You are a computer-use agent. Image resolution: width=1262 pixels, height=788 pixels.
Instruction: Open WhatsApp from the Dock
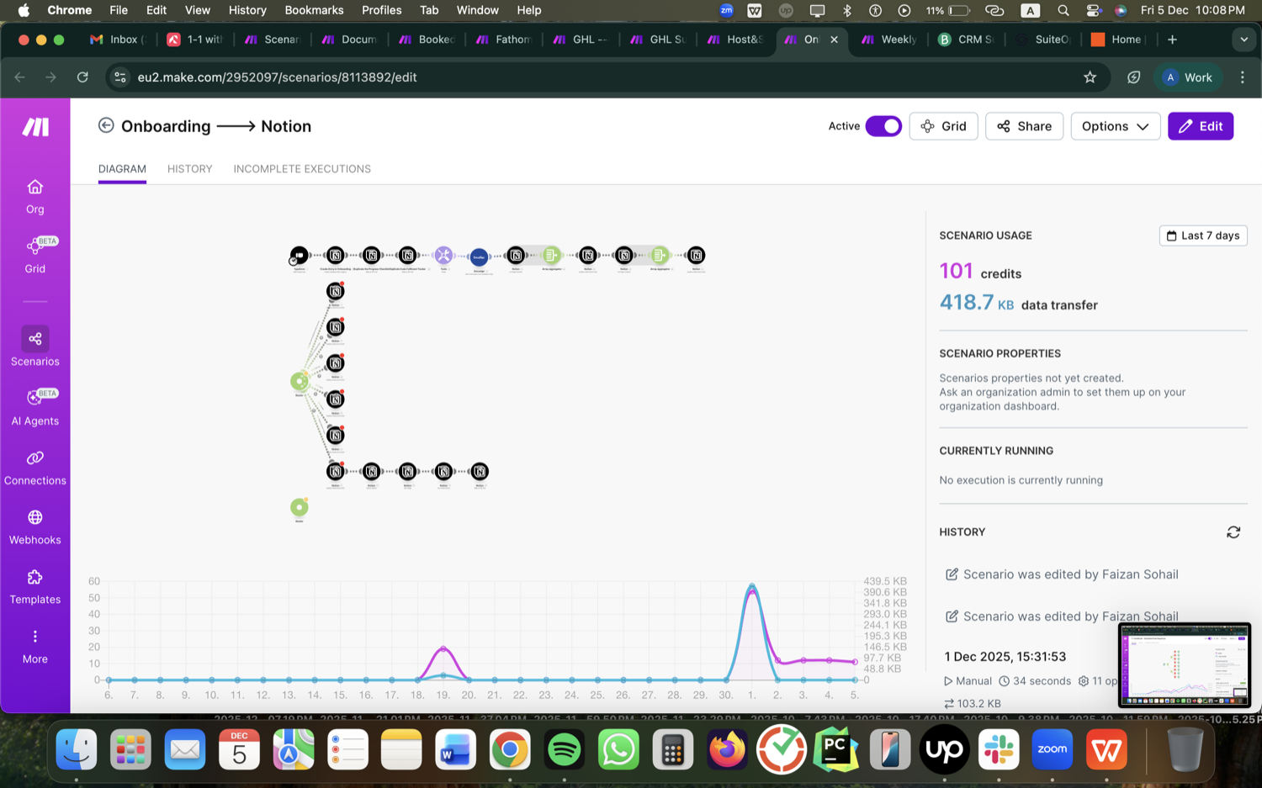(618, 748)
